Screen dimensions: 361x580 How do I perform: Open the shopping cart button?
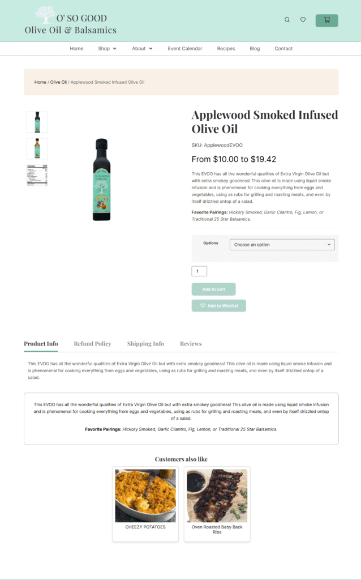click(326, 20)
